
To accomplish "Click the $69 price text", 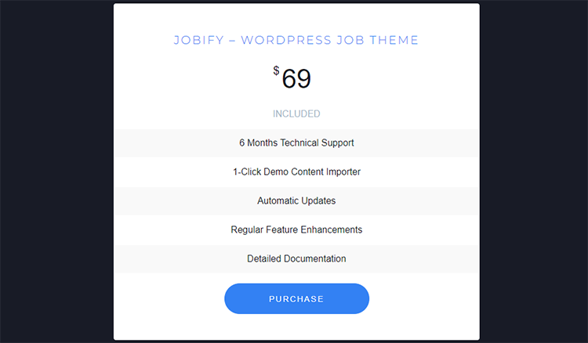I will (x=292, y=78).
